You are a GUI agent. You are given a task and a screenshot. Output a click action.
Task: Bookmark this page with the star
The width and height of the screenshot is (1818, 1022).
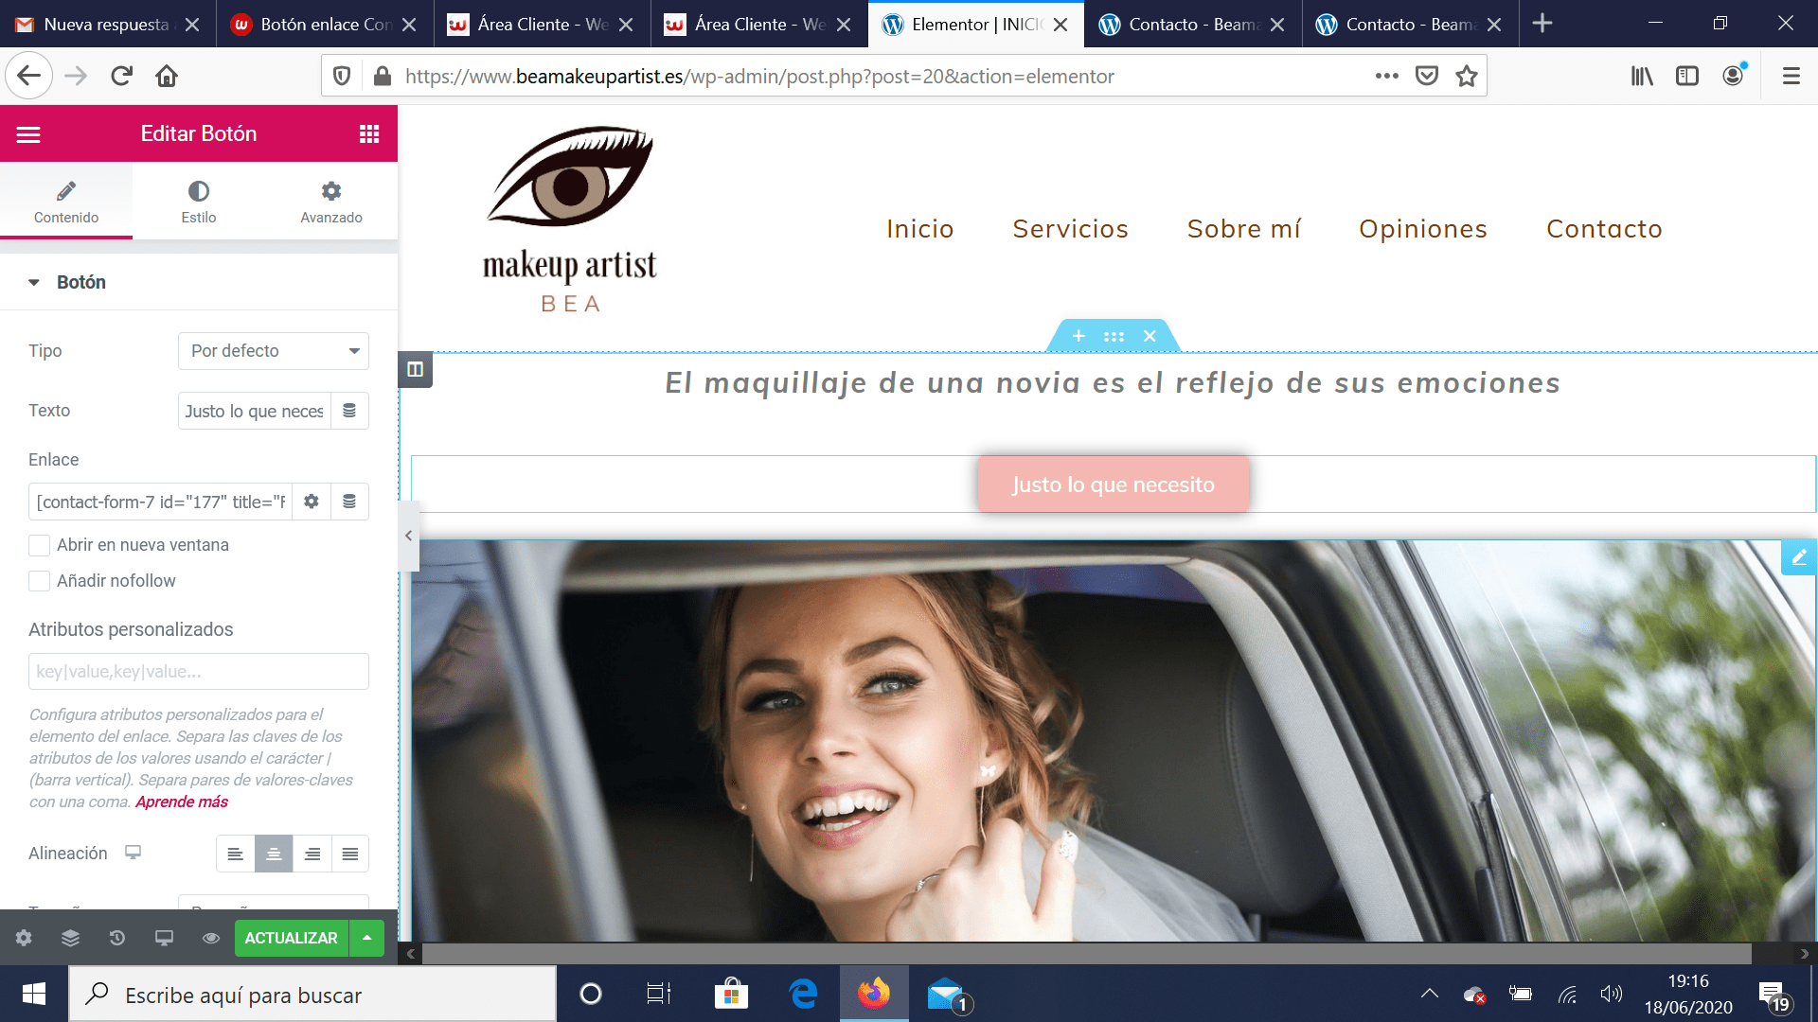(1467, 76)
